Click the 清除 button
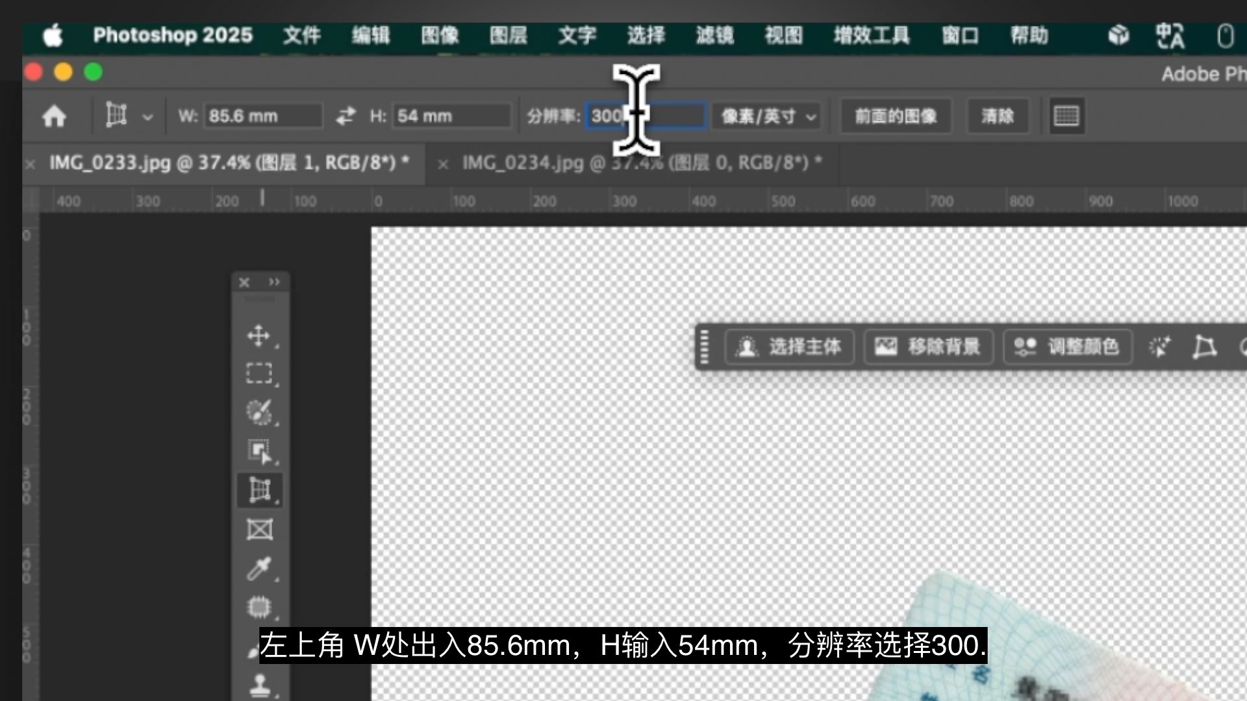Screen dimensions: 1247x701 coord(997,116)
